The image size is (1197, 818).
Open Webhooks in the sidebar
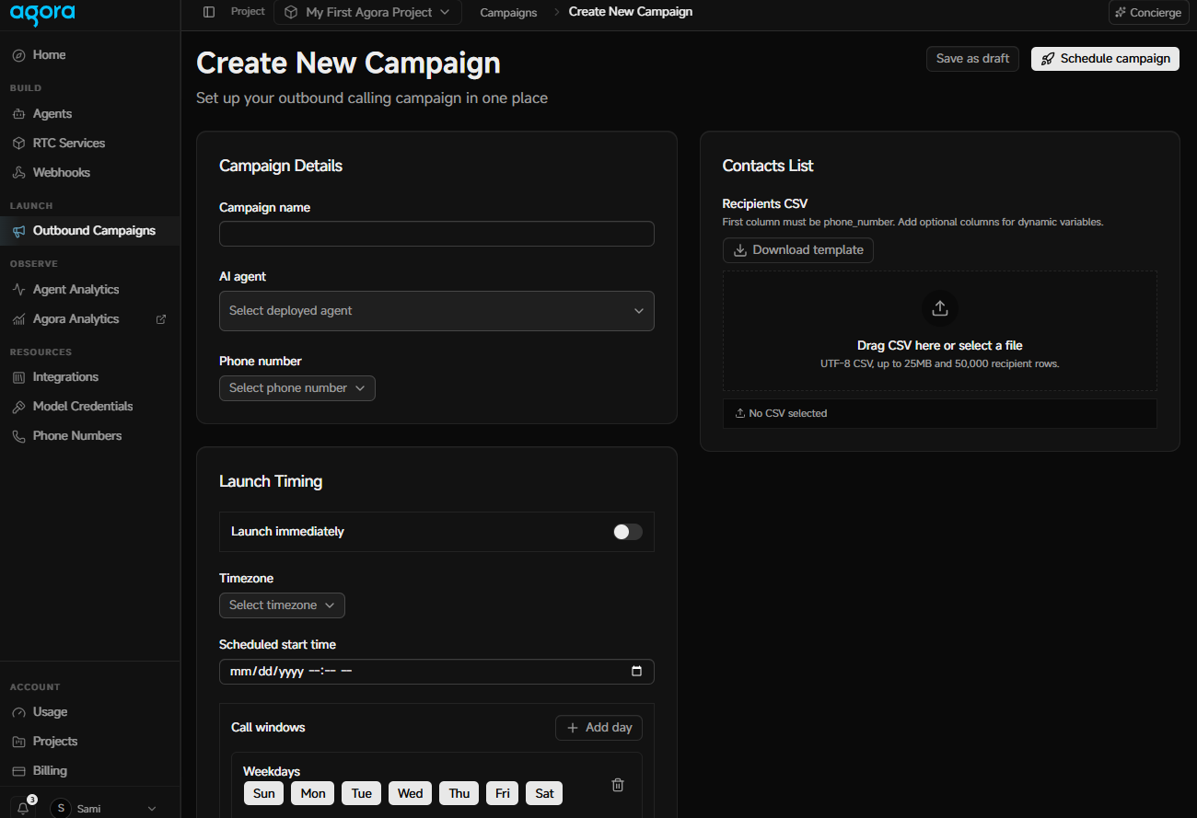click(90, 173)
